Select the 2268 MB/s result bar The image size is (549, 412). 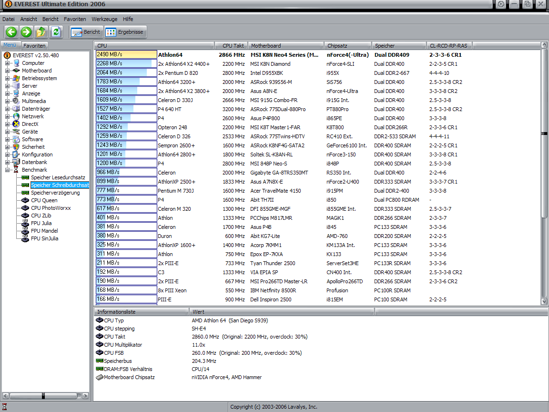tap(126, 63)
